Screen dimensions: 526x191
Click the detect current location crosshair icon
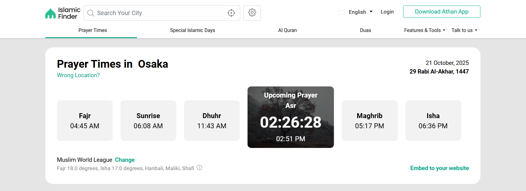pos(231,13)
